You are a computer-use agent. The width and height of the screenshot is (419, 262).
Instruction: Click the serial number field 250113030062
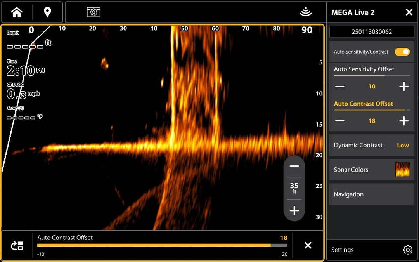tap(371, 32)
